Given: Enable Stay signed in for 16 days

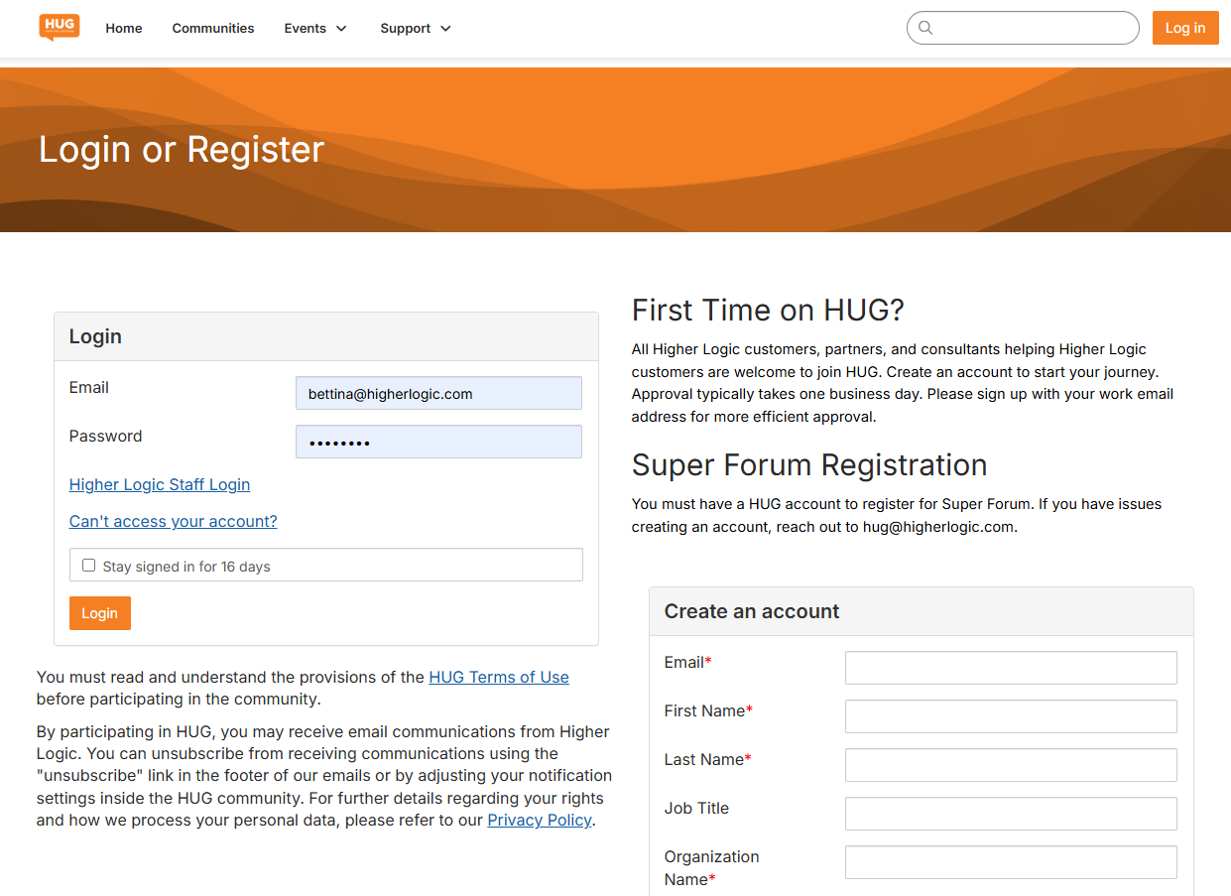Looking at the screenshot, I should coord(88,566).
